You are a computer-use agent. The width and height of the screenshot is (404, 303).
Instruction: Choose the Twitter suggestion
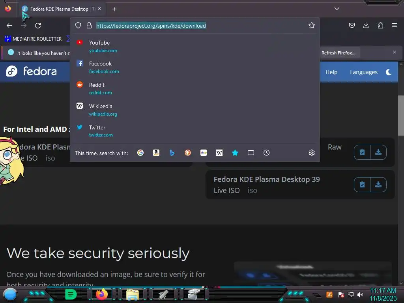tap(195, 131)
